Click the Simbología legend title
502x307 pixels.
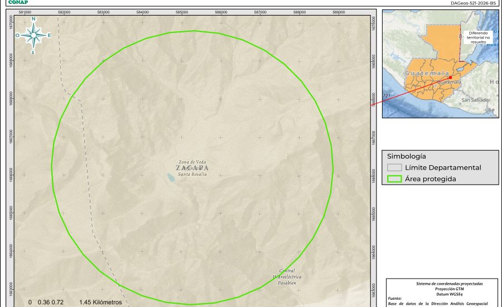(407, 156)
